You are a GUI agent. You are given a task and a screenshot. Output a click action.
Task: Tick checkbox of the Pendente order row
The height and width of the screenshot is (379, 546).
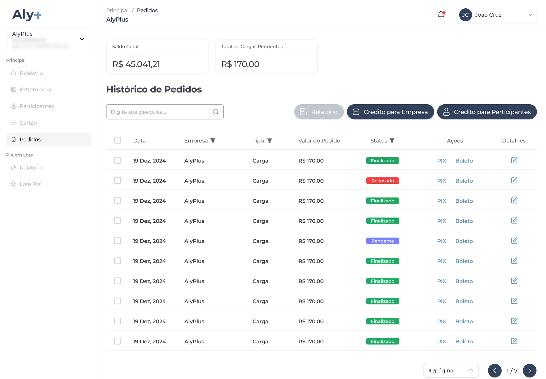tap(118, 241)
